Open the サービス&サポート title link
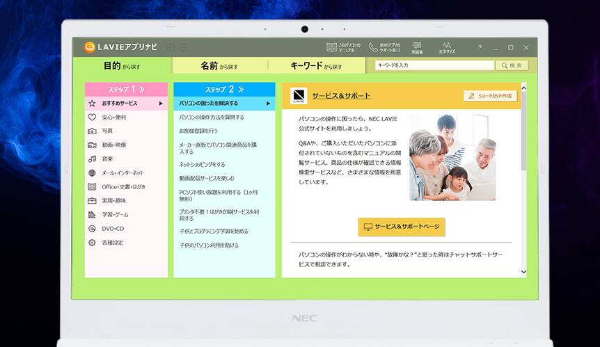This screenshot has width=600, height=347. coord(341,95)
